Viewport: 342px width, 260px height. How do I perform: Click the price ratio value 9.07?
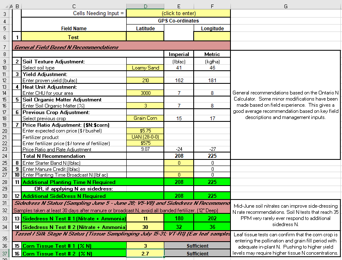145,149
